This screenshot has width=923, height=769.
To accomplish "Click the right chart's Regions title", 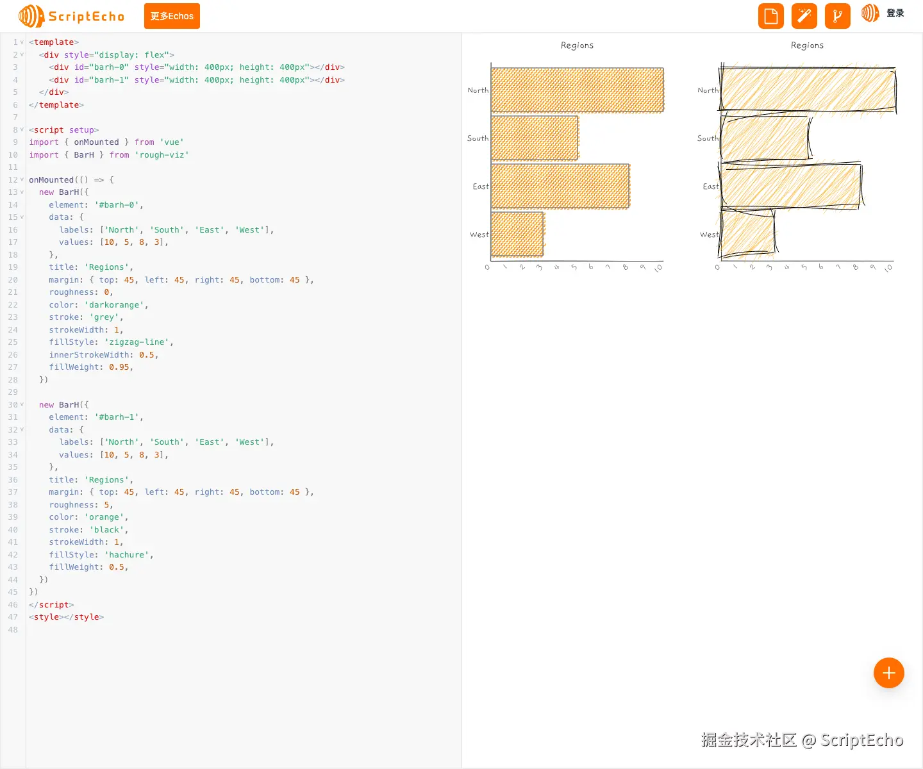I will pyautogui.click(x=807, y=45).
